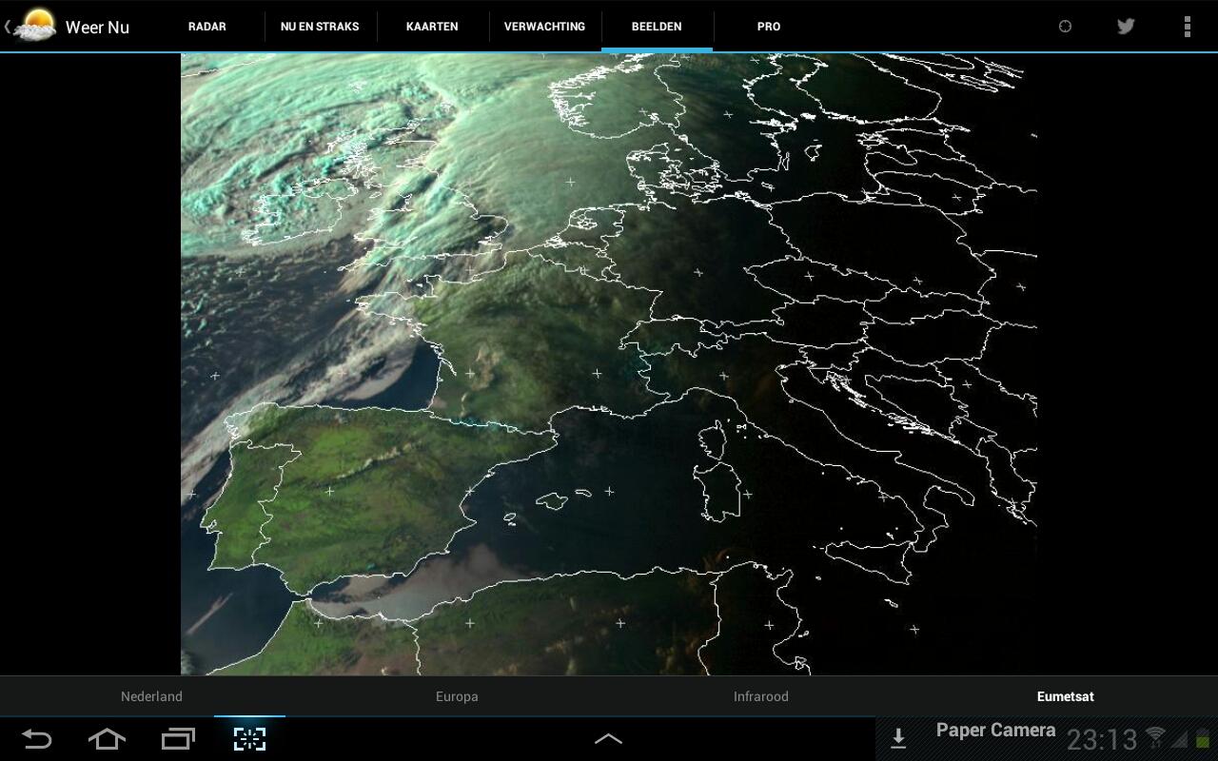This screenshot has height=761, width=1218.
Task: Share via the Twitter icon
Action: pyautogui.click(x=1126, y=26)
